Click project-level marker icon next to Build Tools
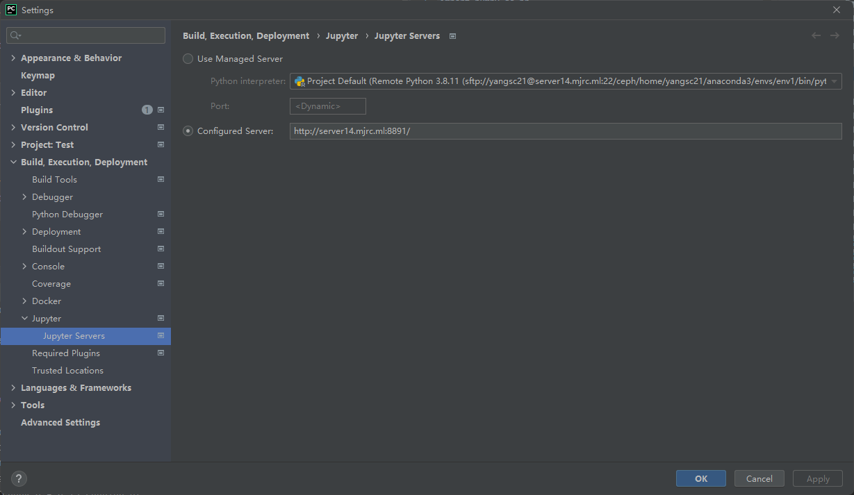Image resolution: width=854 pixels, height=495 pixels. (161, 179)
